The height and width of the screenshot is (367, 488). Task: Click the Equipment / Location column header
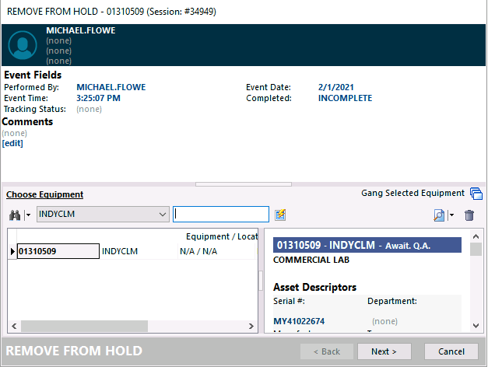222,236
